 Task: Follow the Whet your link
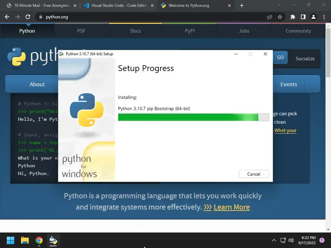285,130
